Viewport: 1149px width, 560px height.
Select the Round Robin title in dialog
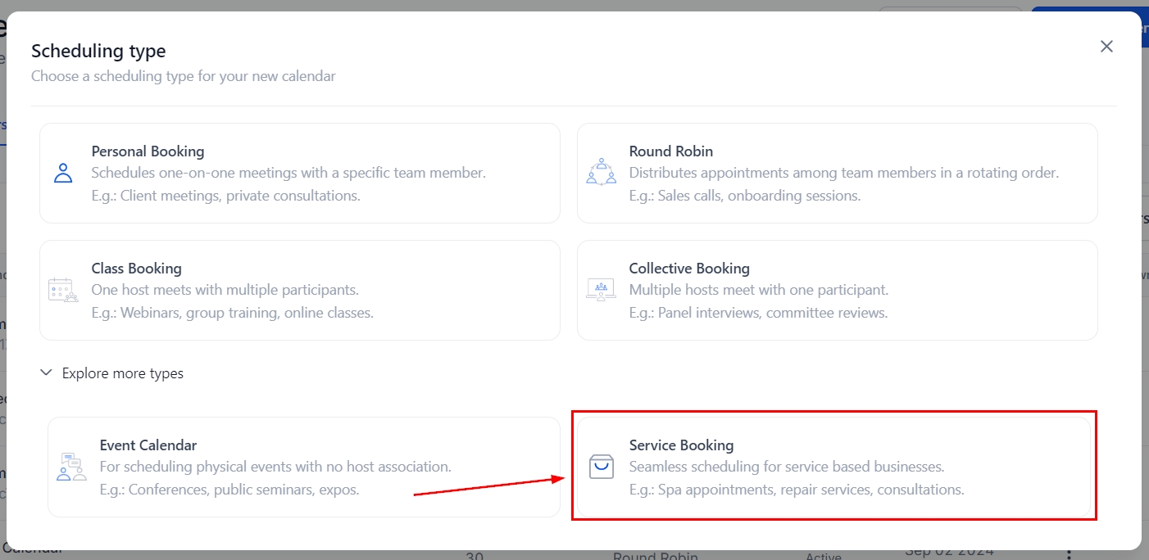point(670,151)
